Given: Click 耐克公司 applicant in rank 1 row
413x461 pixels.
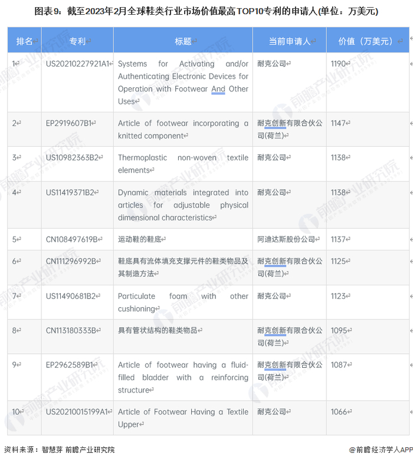Looking at the screenshot, I should [x=272, y=64].
